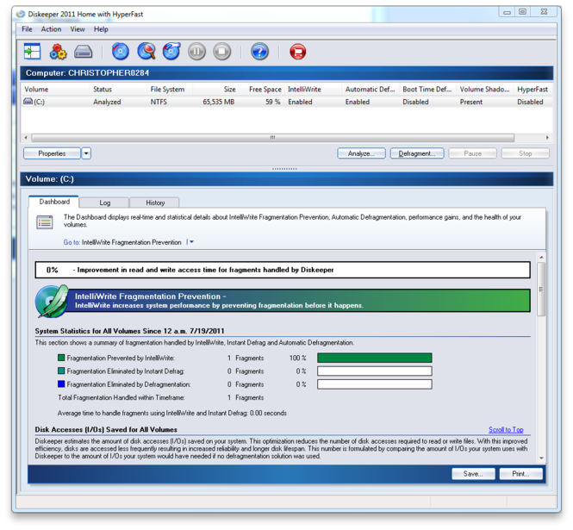The image size is (573, 530).
Task: Open the Help menu
Action: click(x=101, y=29)
